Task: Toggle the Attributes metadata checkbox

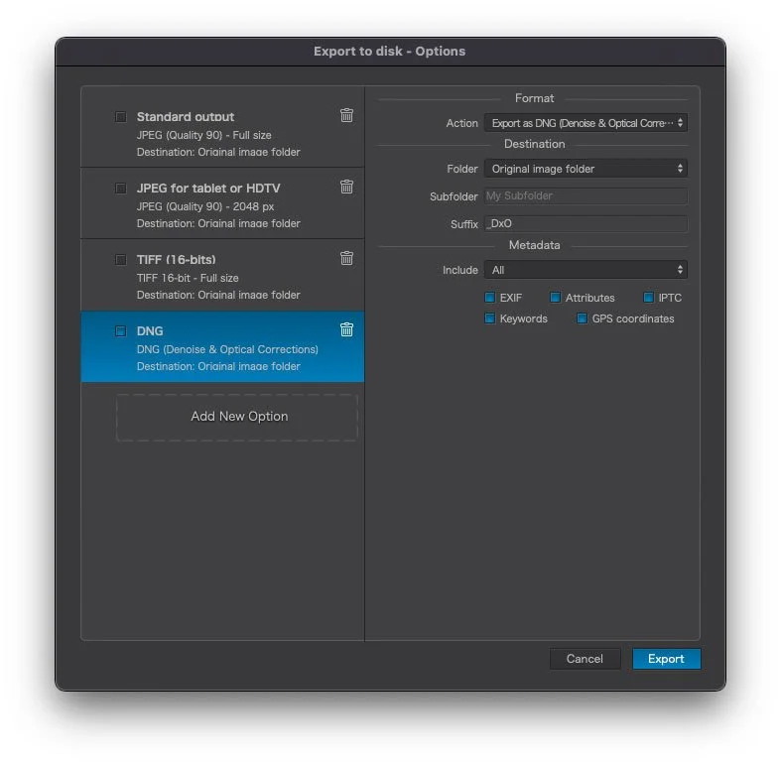Action: tap(556, 298)
